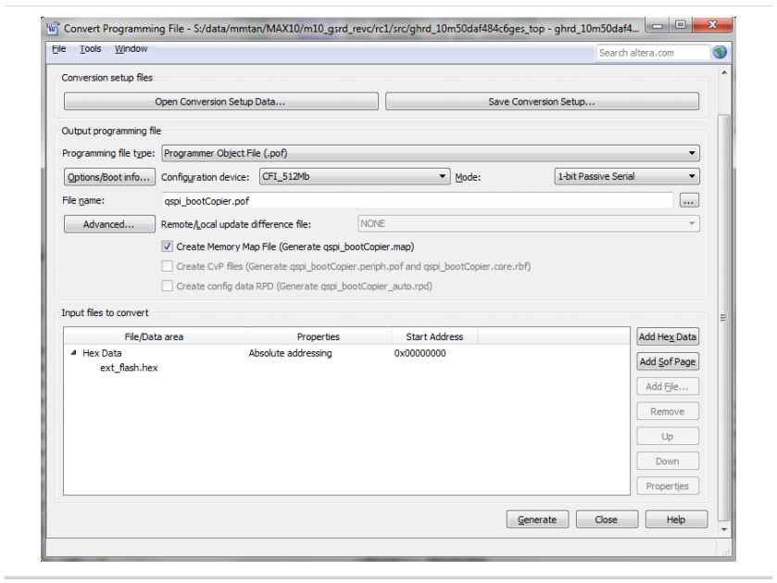This screenshot has width=777, height=583.
Task: Click the Remove button
Action: [x=668, y=411]
